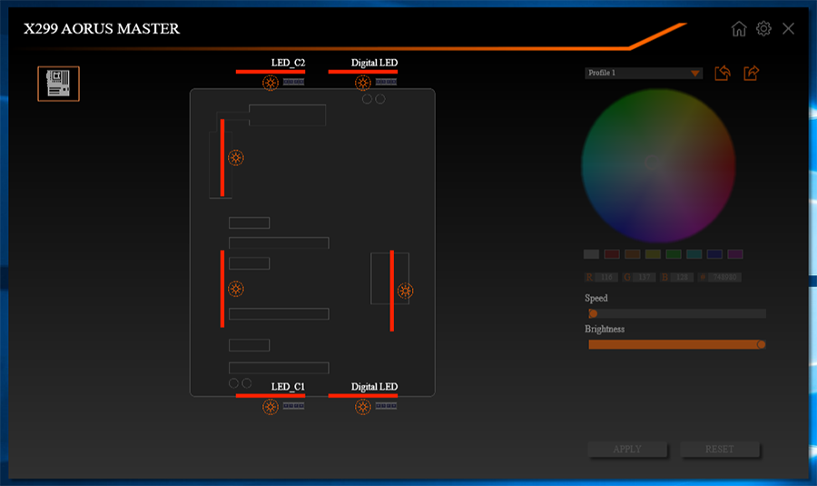Select the upper-left I/O shroud LED zone icon
817x486 pixels.
[235, 157]
